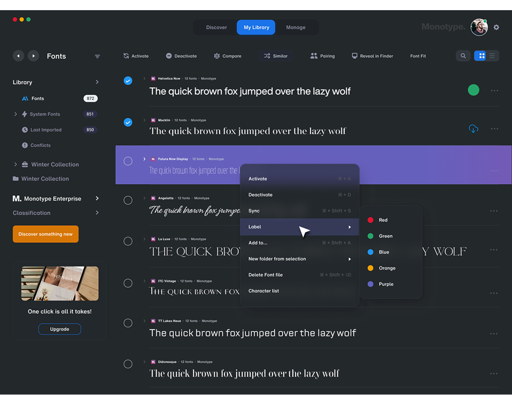Screen dimensions: 512x405
Task: Click the Discover something new button
Action: [x=45, y=234]
